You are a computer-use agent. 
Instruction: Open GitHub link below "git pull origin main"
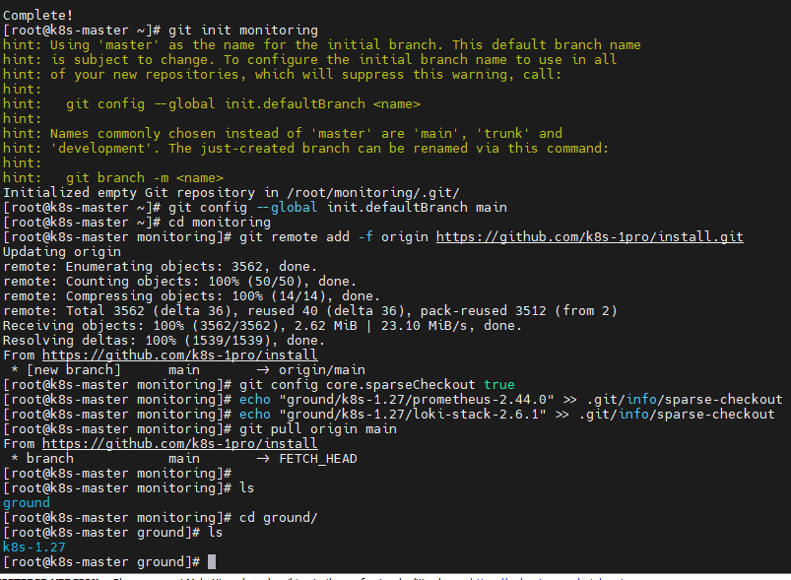click(179, 443)
